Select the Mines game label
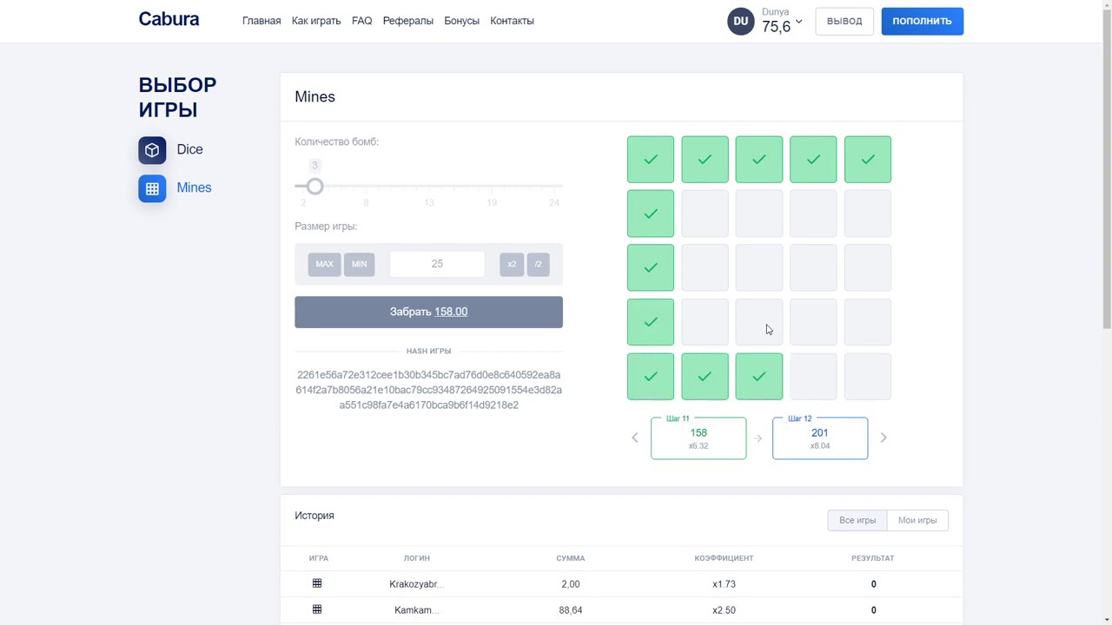The width and height of the screenshot is (1112, 625). coord(194,187)
